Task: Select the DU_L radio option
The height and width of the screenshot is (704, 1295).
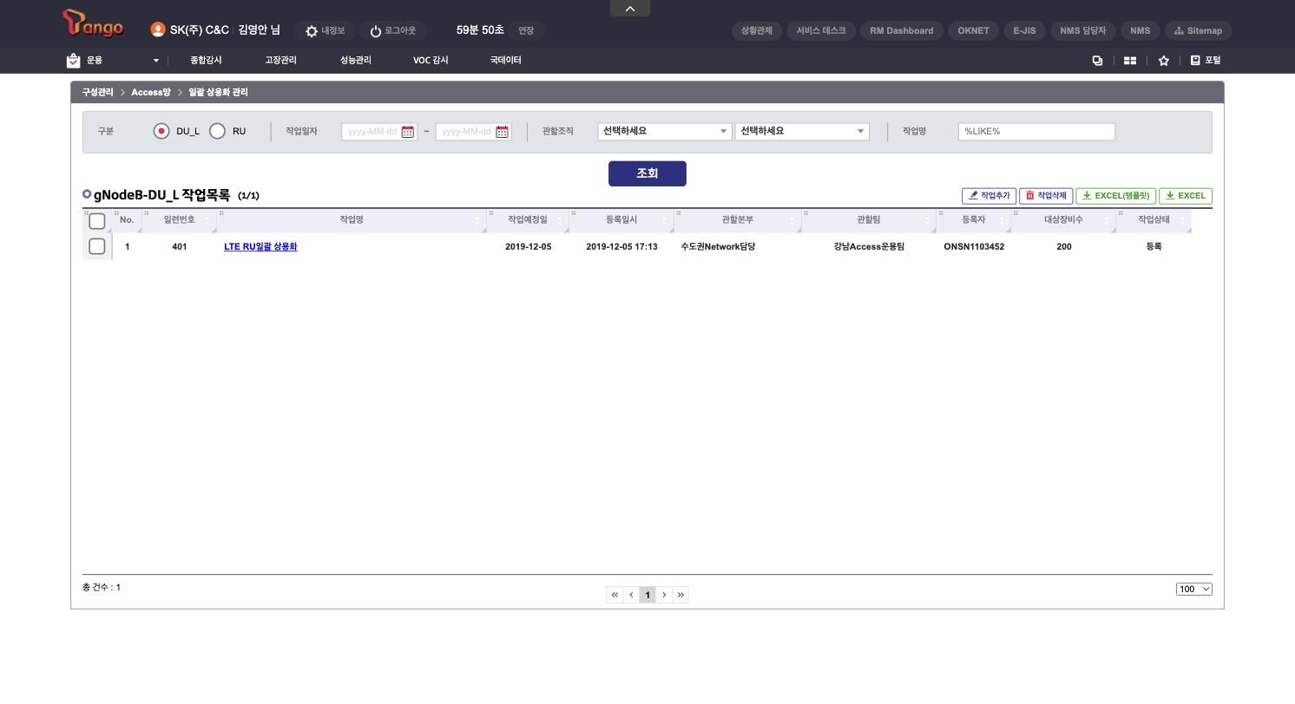Action: click(x=161, y=131)
